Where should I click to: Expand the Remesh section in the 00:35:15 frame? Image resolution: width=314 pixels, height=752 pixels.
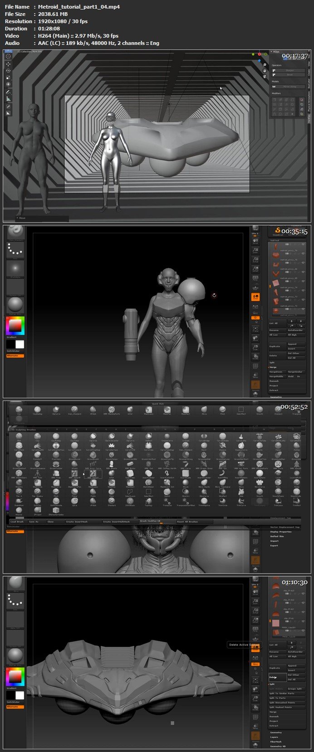274,381
